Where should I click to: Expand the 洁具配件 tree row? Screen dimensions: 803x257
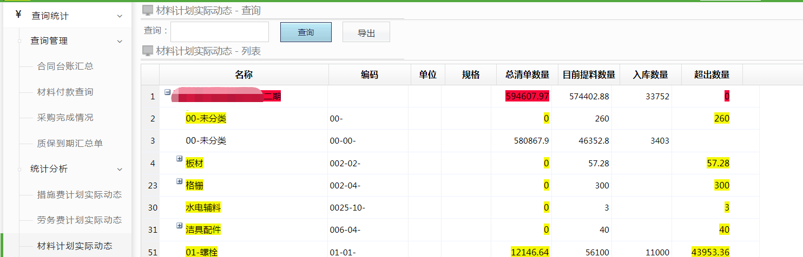tap(179, 226)
